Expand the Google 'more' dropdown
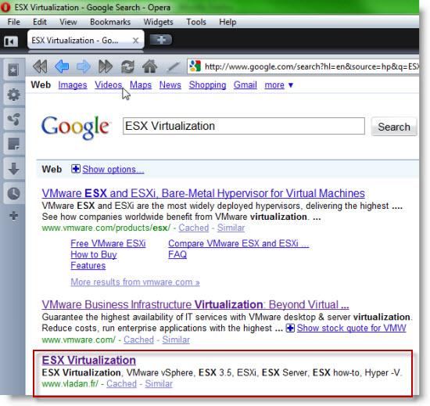Viewport: 430px width, 406px height. 279,85
